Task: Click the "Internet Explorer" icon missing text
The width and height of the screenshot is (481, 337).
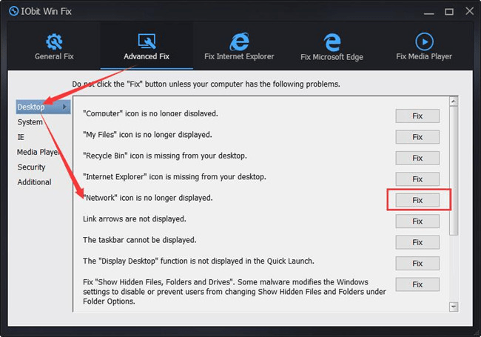Action: 175,177
